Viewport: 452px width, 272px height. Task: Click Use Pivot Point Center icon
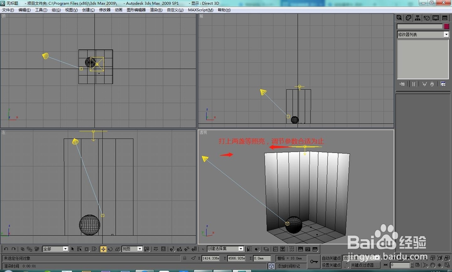147,249
